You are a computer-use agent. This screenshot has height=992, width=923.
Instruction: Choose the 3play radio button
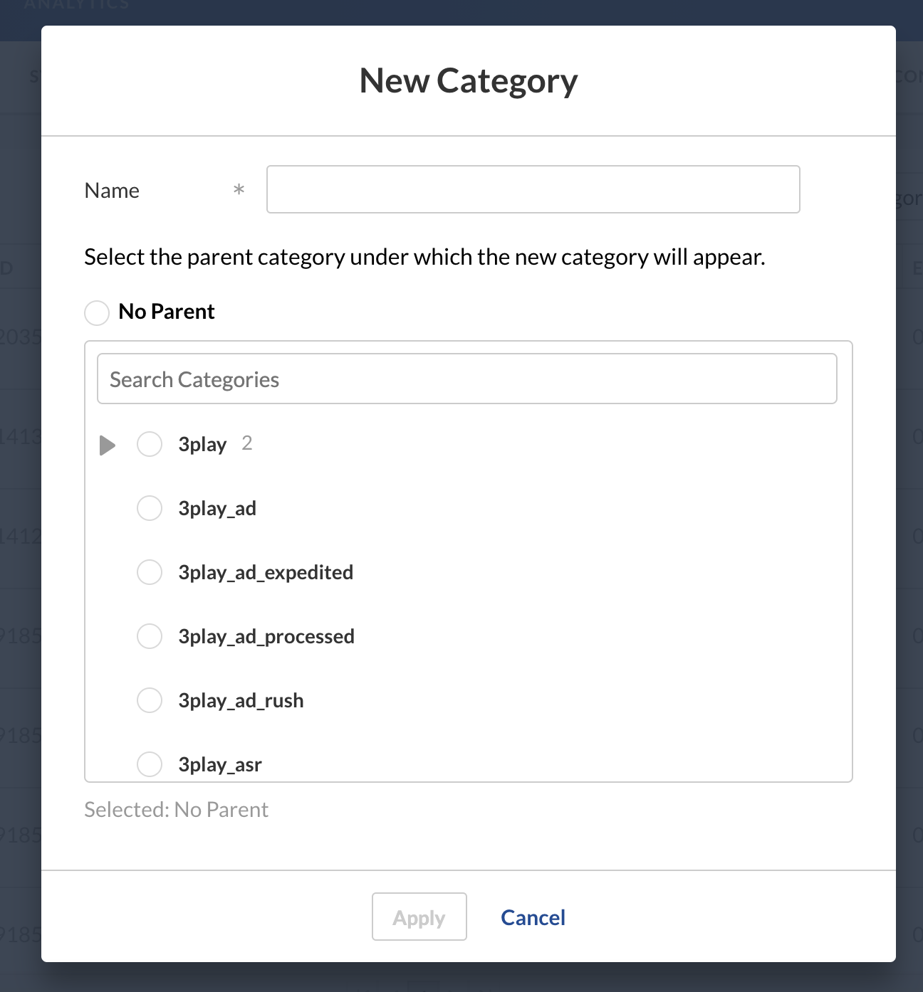coord(150,444)
